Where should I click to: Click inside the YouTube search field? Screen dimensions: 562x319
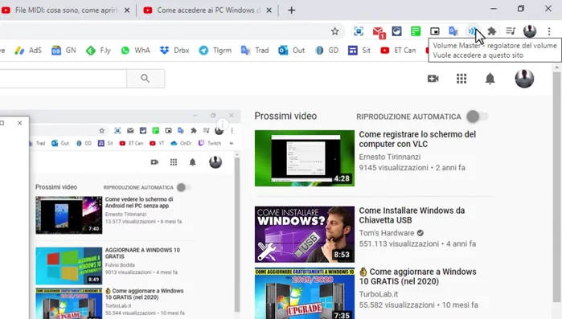point(63,79)
